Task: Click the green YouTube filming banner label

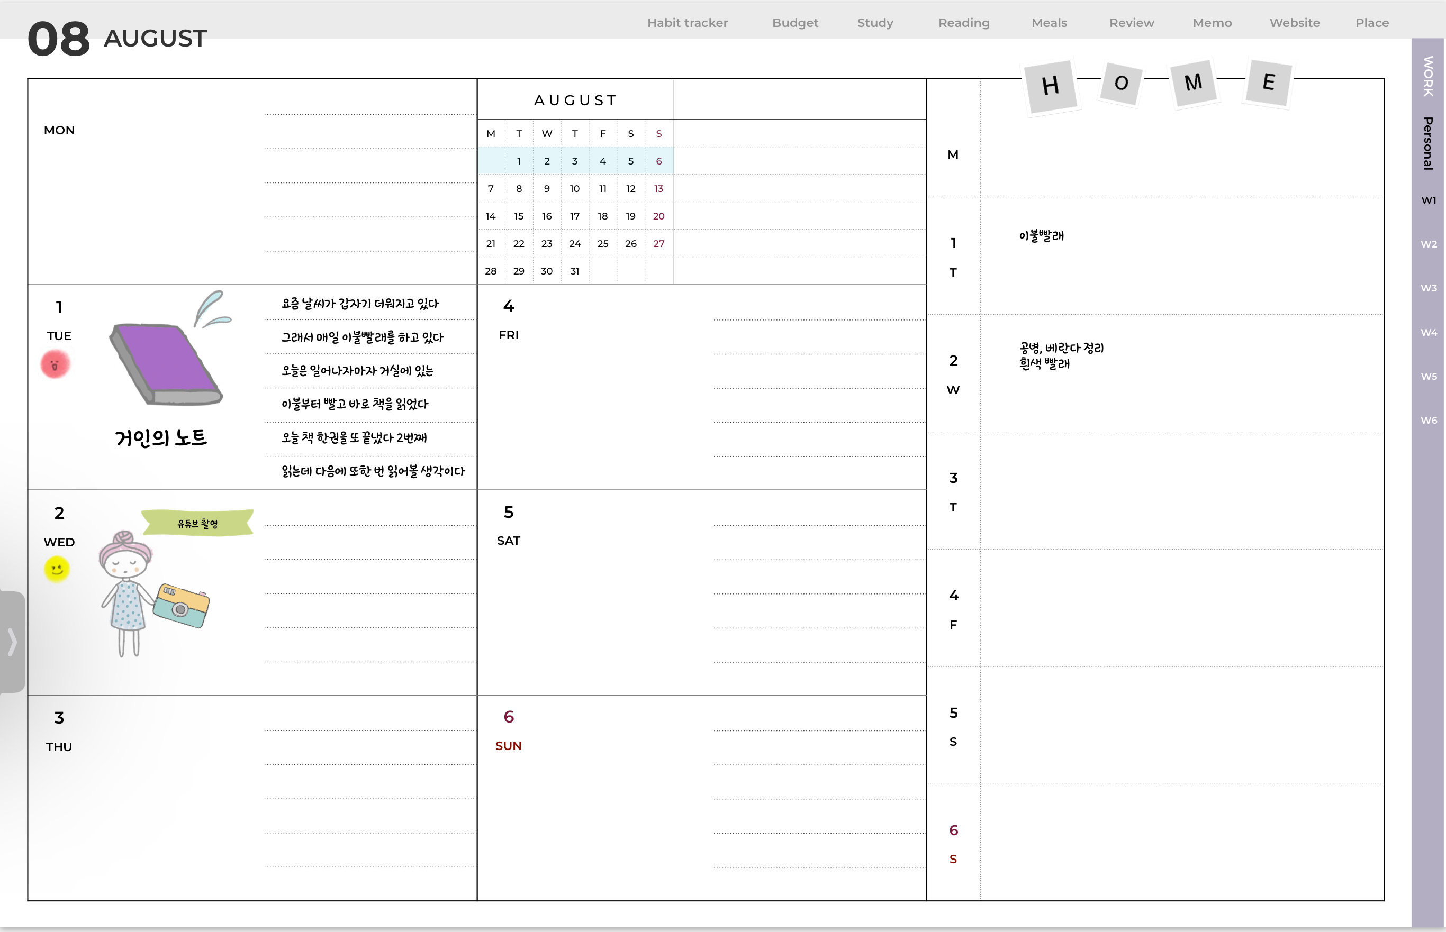Action: point(197,524)
